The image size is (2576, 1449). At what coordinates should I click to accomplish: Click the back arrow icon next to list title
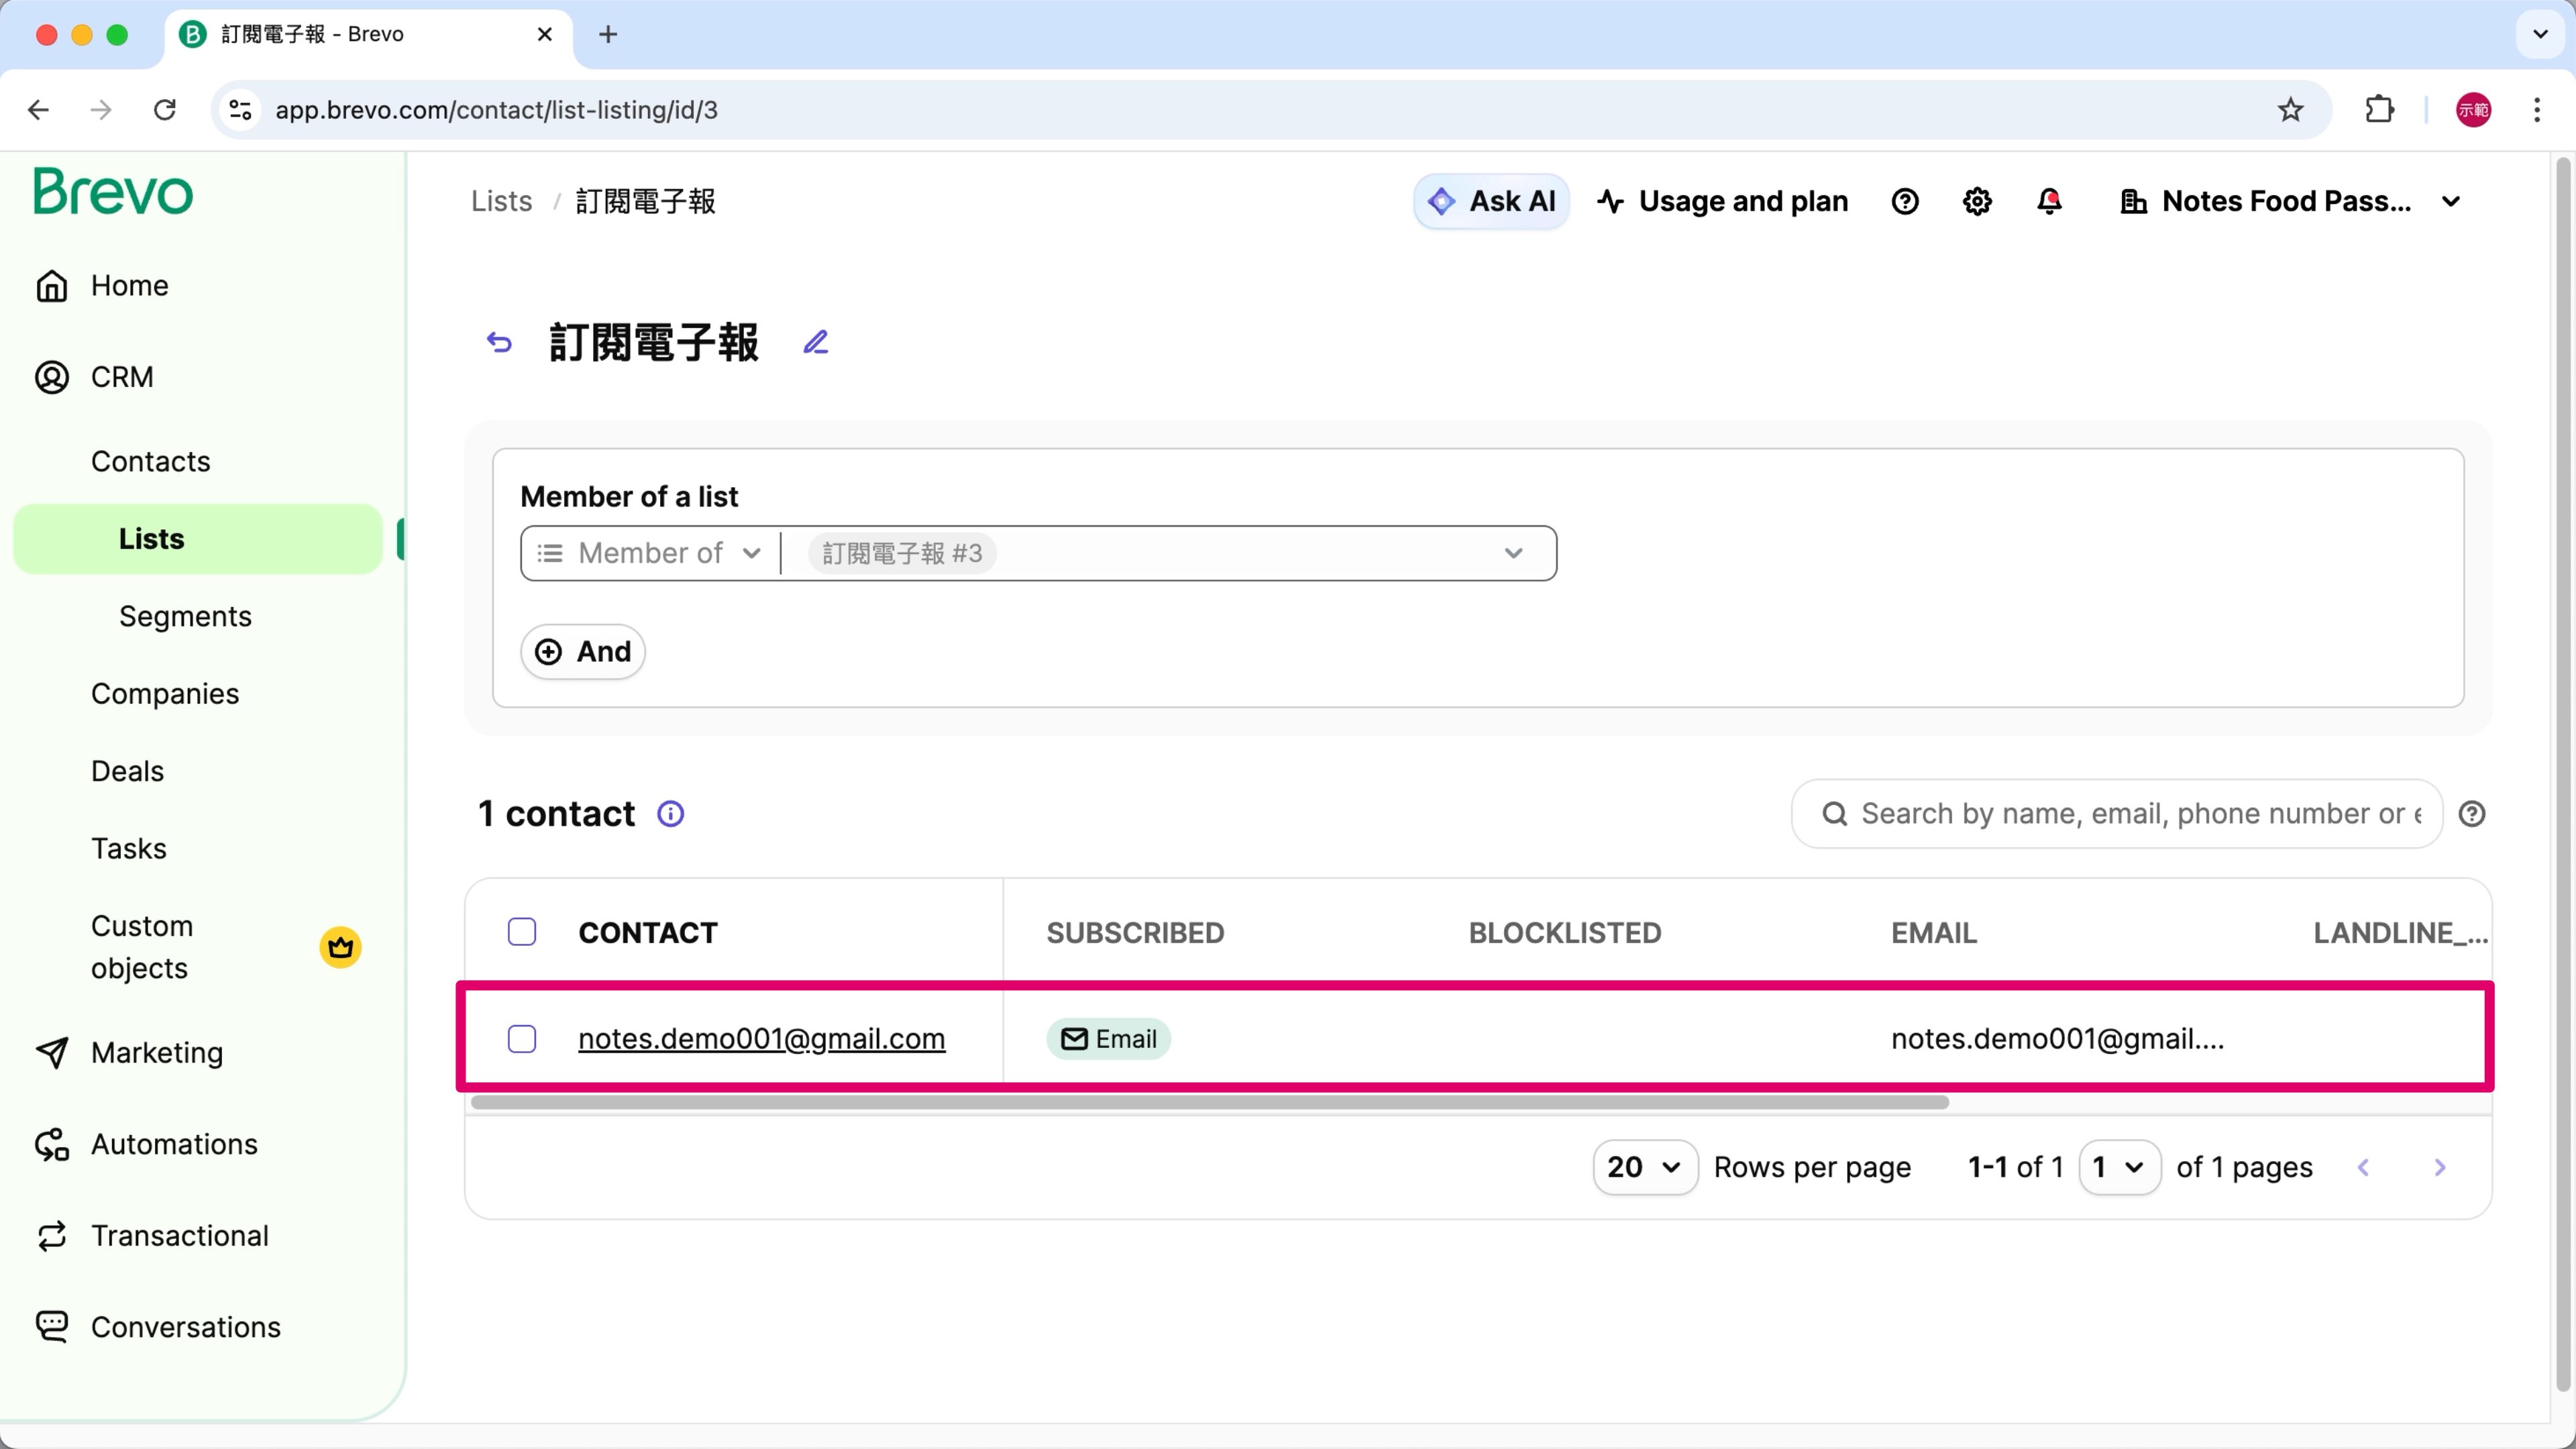point(499,343)
